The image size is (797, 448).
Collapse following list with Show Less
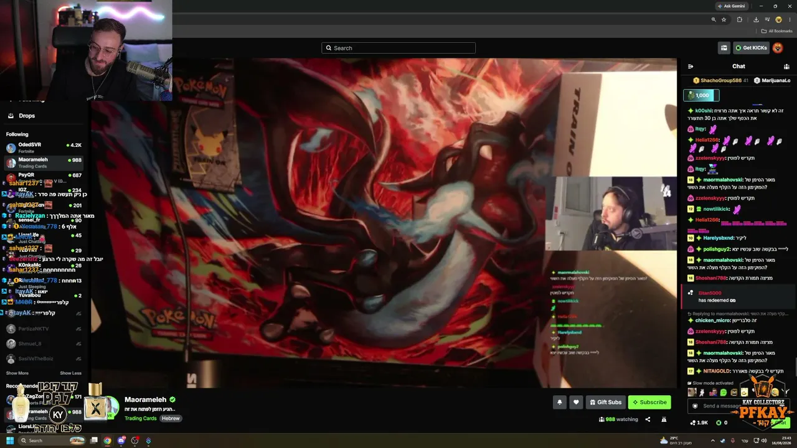tap(70, 373)
